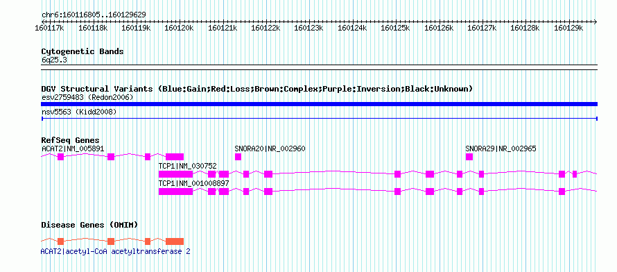The image size is (617, 272).
Task: Open the nsv5563 (Kidd2008) variant label
Action: 79,112
